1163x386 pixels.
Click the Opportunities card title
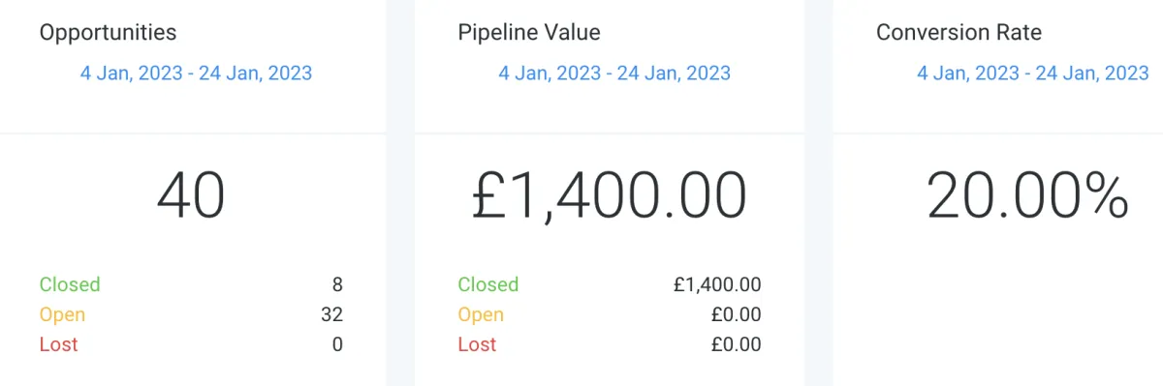click(x=108, y=32)
